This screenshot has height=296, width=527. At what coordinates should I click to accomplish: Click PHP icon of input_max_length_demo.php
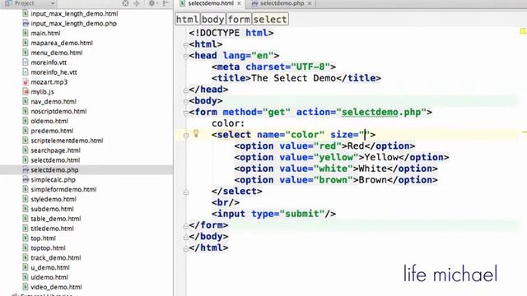pyautogui.click(x=26, y=23)
